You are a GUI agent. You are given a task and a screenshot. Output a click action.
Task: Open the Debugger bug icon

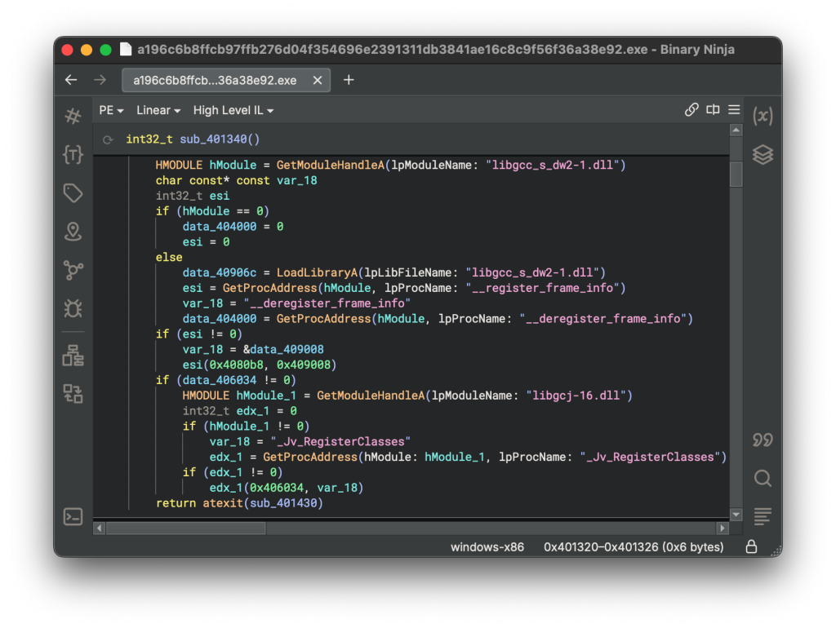[x=73, y=308]
